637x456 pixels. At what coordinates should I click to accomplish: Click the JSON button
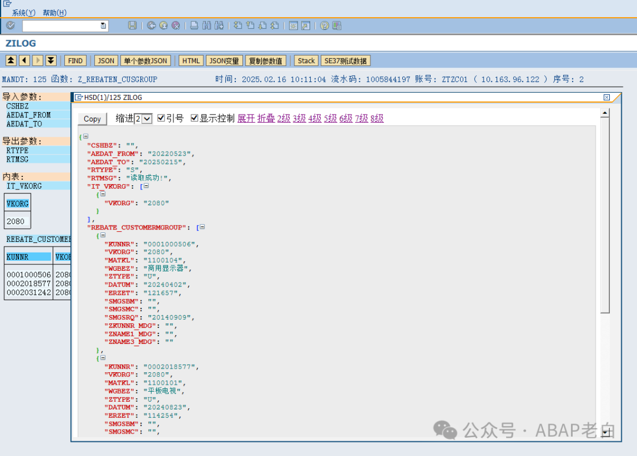pyautogui.click(x=106, y=61)
